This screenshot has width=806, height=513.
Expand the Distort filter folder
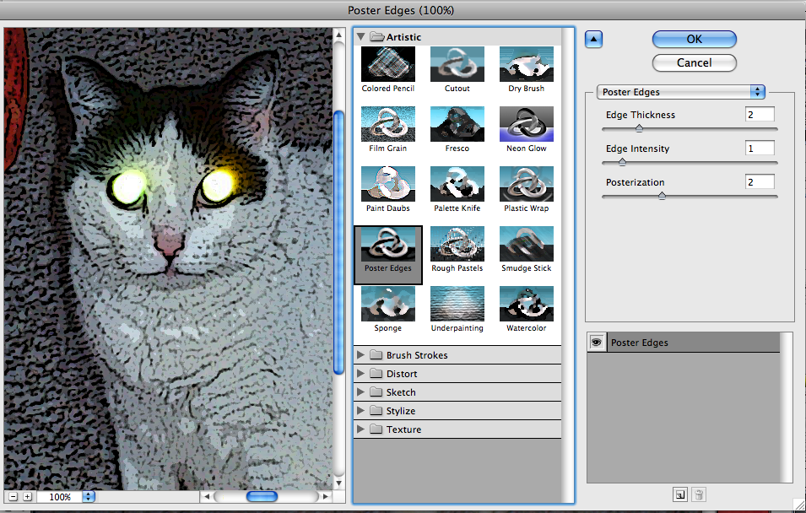click(x=361, y=373)
